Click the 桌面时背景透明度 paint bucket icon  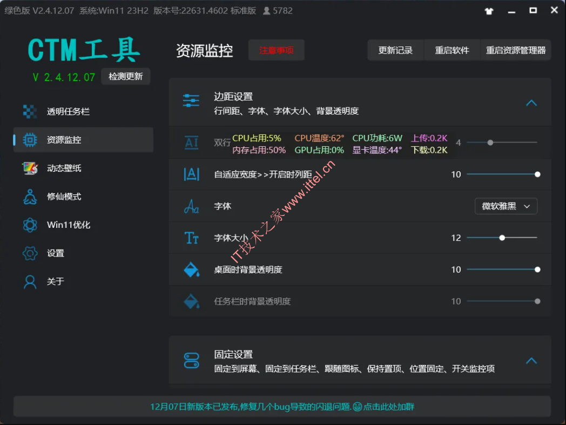(x=191, y=269)
